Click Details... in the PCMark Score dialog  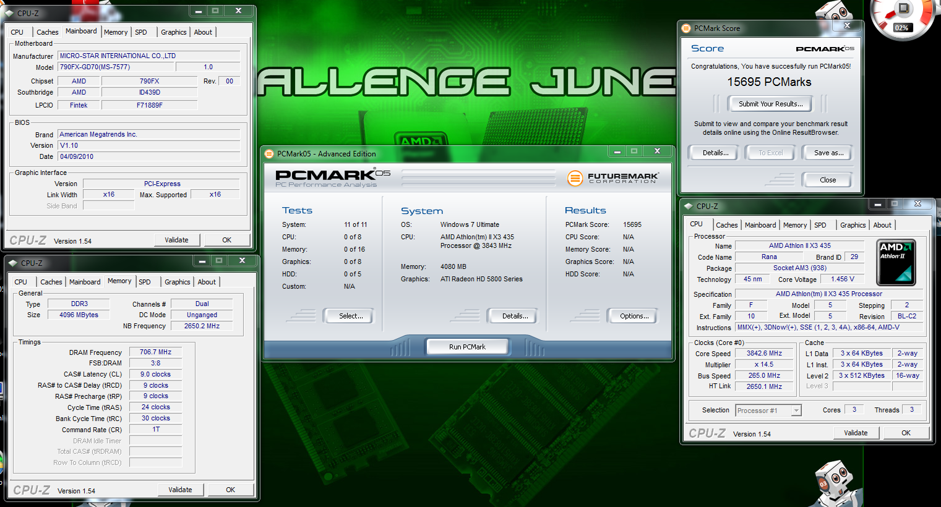point(715,153)
